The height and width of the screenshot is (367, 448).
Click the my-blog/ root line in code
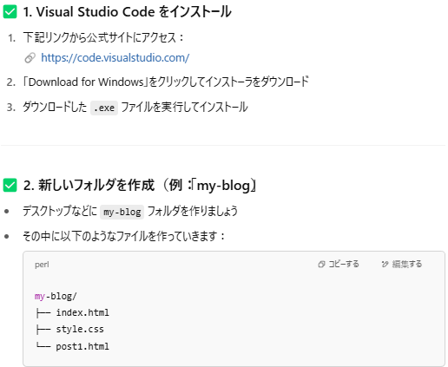56,296
